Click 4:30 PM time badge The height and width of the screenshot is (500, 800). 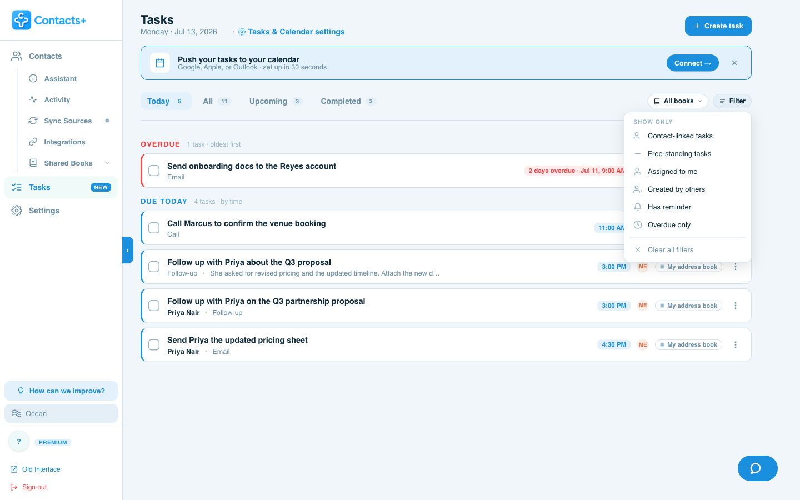(614, 344)
